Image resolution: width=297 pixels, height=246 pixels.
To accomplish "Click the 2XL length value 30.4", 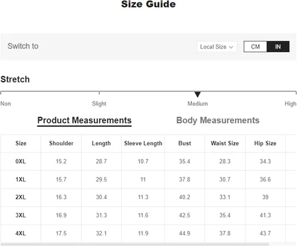I will tap(101, 197).
